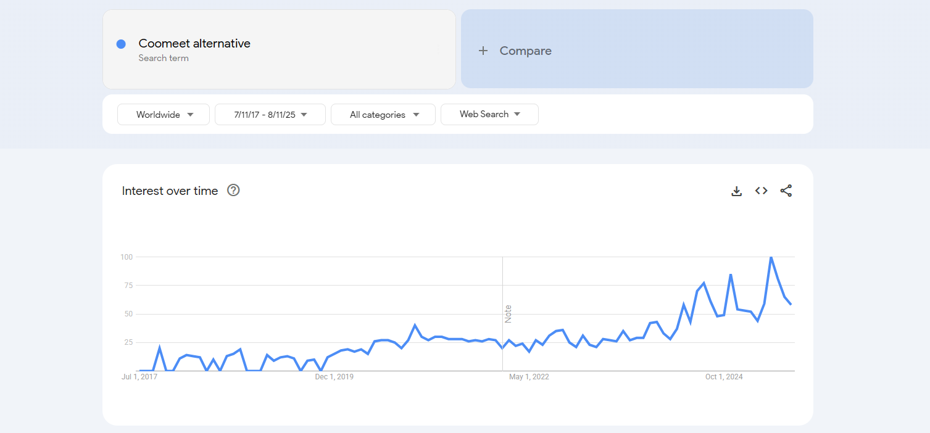Screen dimensions: 930x433
Task: Expand the 7/11/17 - 8/11/25 date range
Action: [x=270, y=115]
